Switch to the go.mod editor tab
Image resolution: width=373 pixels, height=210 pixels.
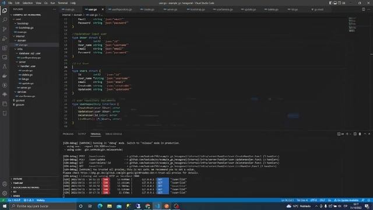(x=319, y=9)
